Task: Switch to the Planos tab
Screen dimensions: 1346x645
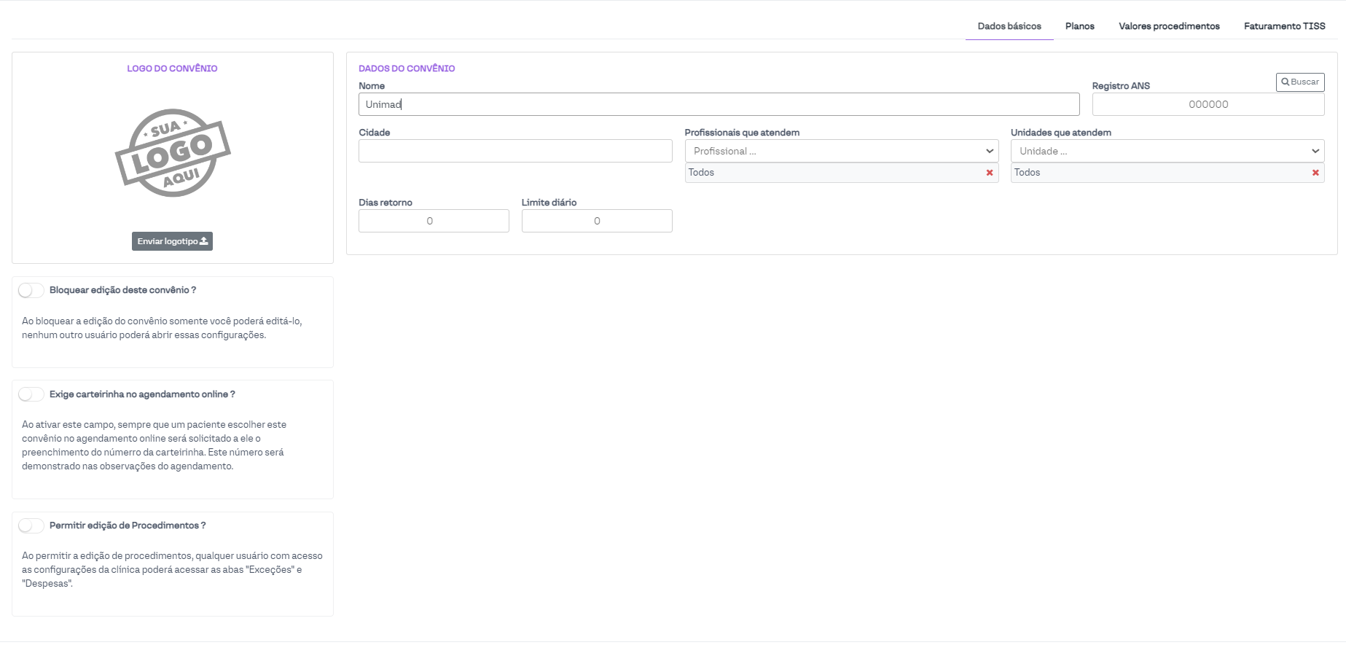Action: click(x=1079, y=26)
